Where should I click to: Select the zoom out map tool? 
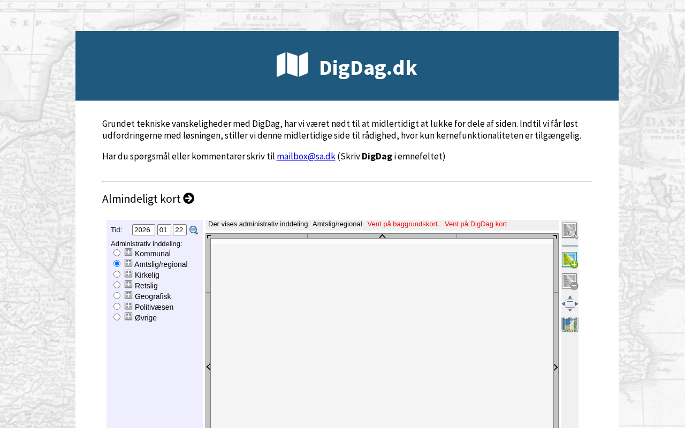(570, 281)
